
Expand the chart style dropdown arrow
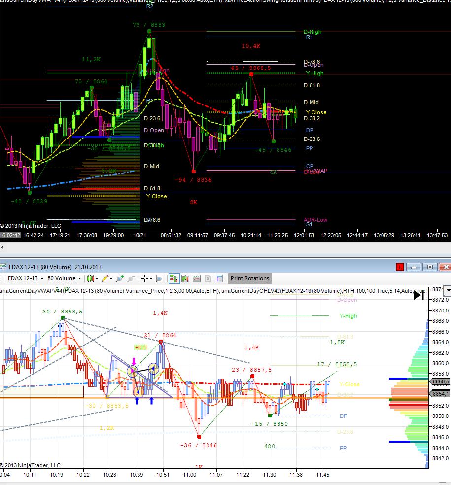pyautogui.click(x=97, y=278)
